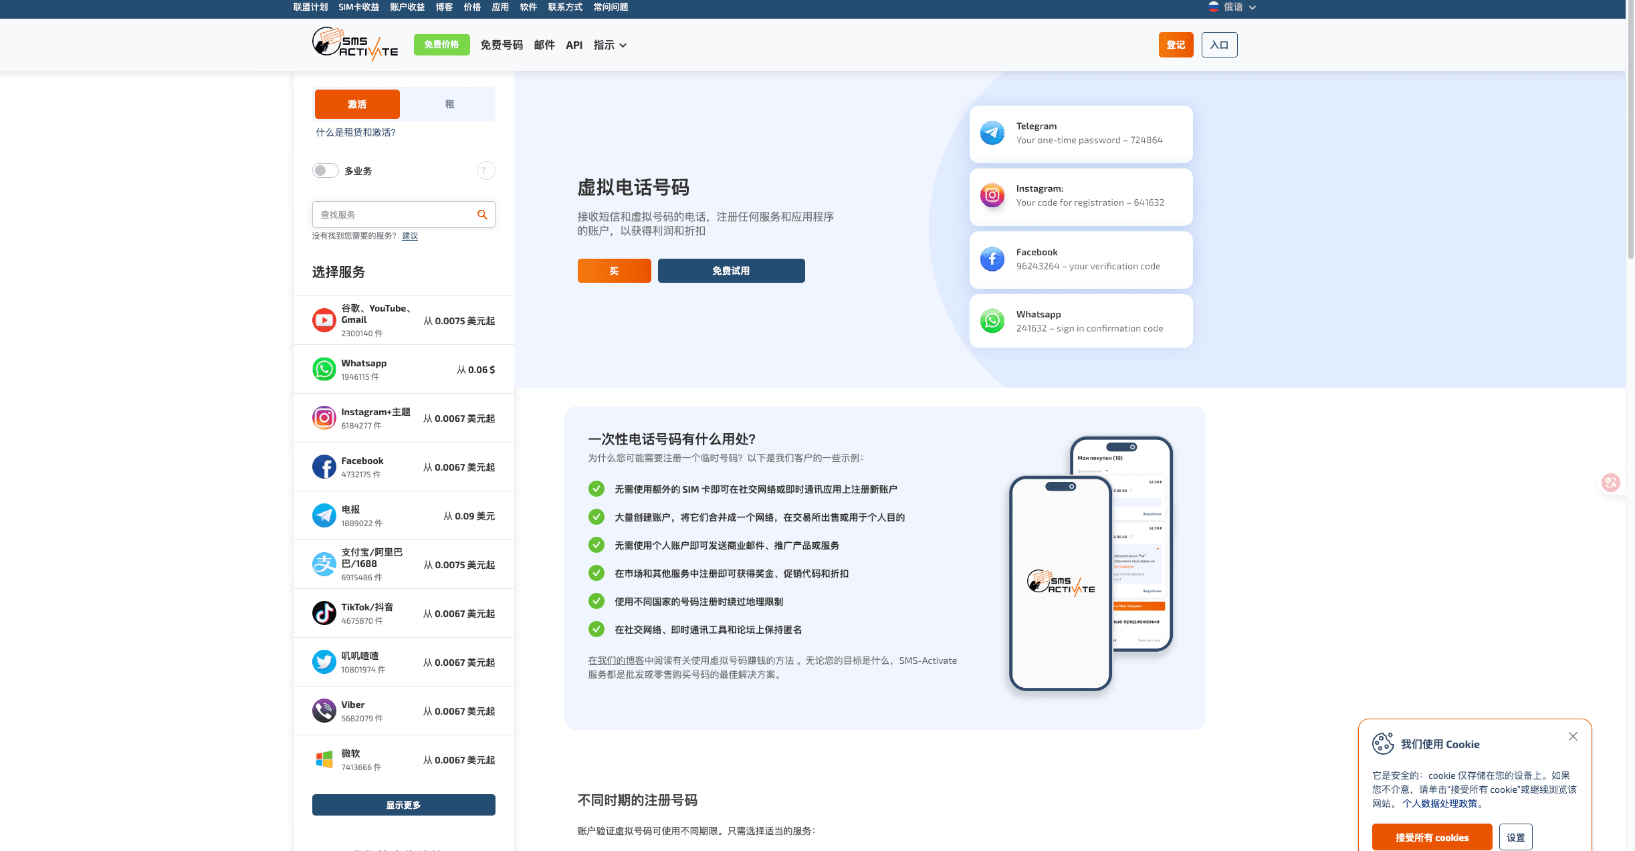Accept all cookies with 接受所有 cookies
This screenshot has height=851, width=1635.
(1432, 837)
